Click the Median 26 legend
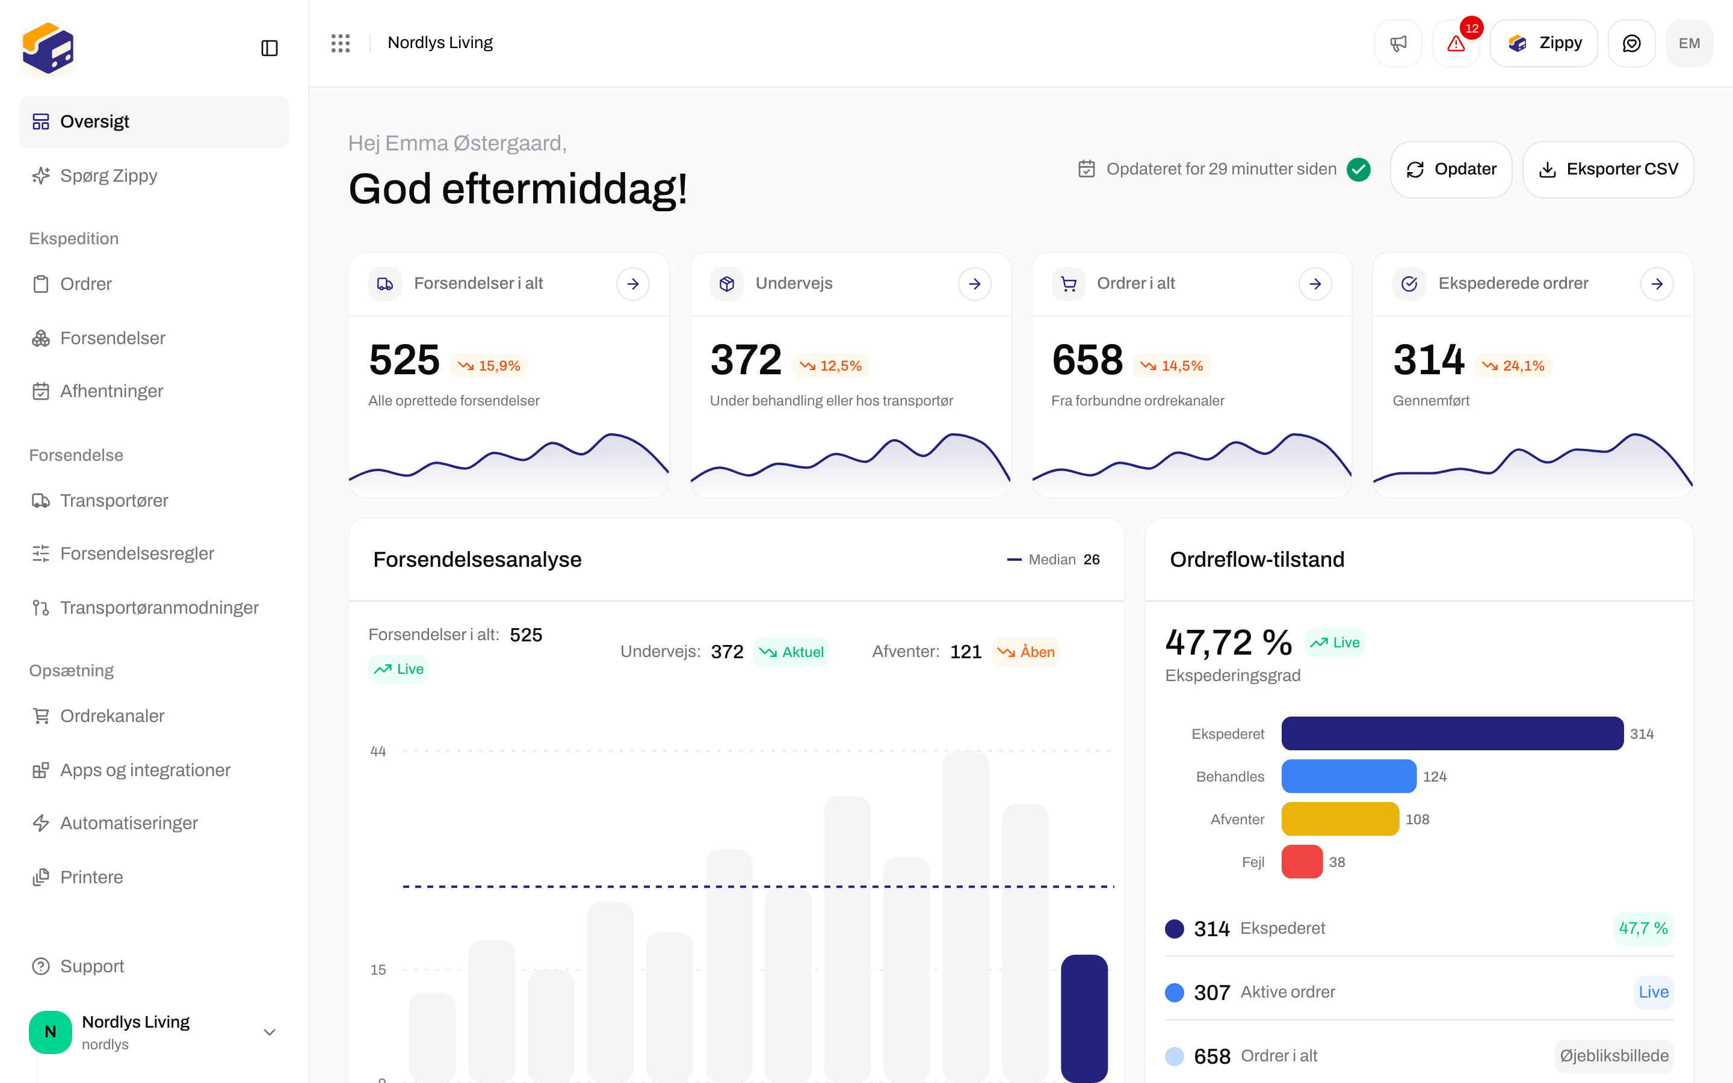 pyautogui.click(x=1052, y=560)
